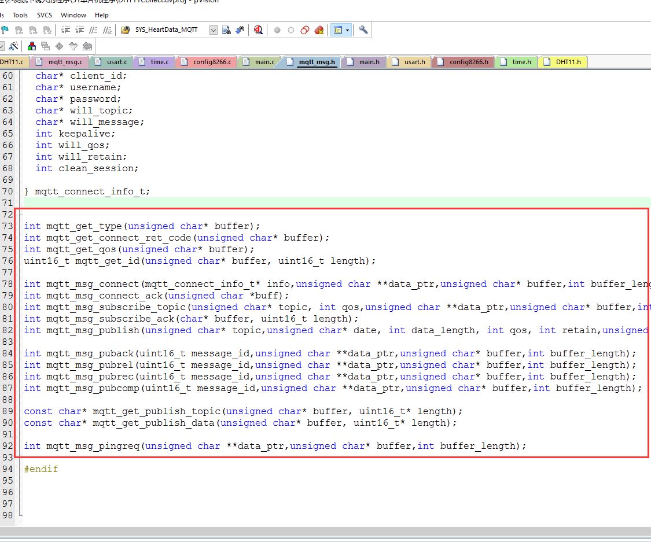Click the SYS_HeartData_MQTT search text field
651x542 pixels.
click(171, 30)
